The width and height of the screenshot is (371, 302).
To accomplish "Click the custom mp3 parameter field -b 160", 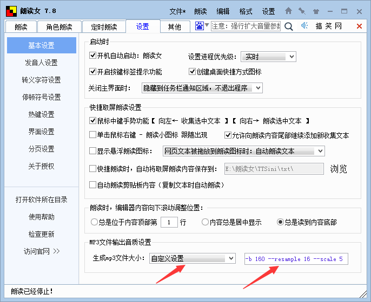I will tap(296, 259).
